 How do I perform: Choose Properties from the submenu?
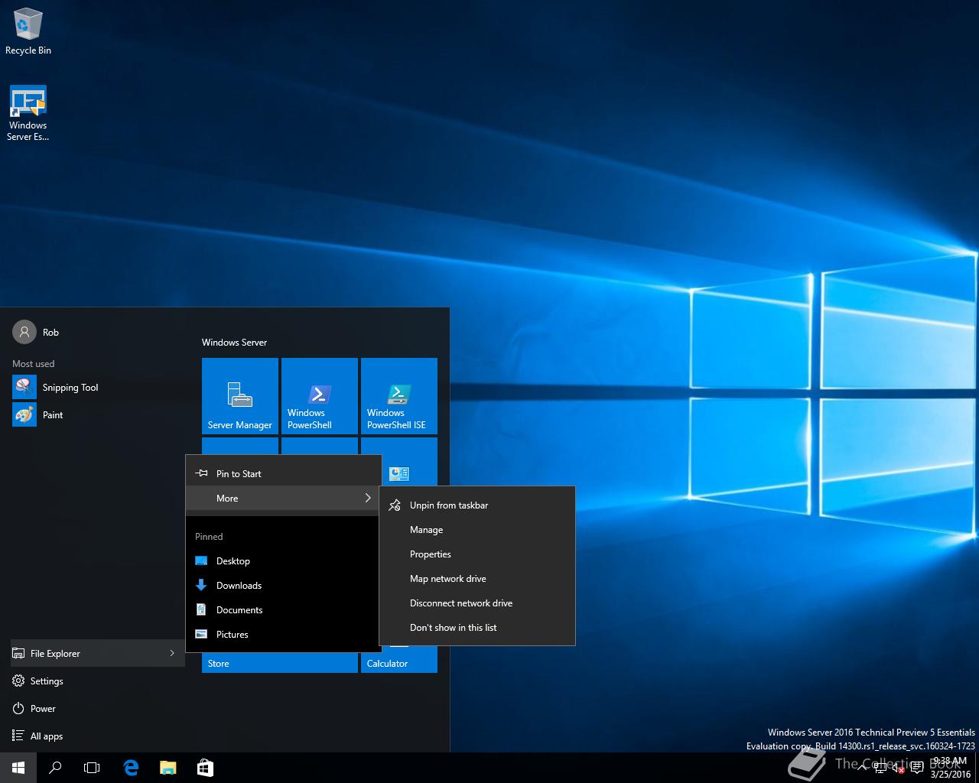pyautogui.click(x=476, y=554)
